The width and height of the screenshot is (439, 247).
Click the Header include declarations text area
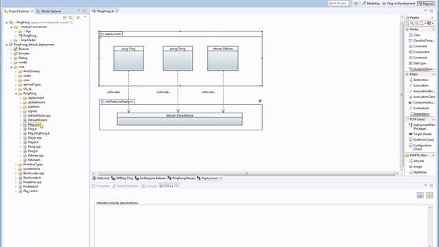[262, 226]
